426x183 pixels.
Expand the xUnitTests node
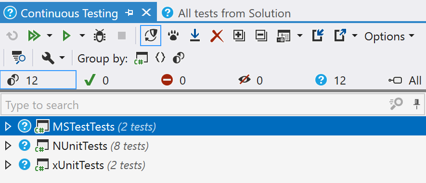pos(8,165)
